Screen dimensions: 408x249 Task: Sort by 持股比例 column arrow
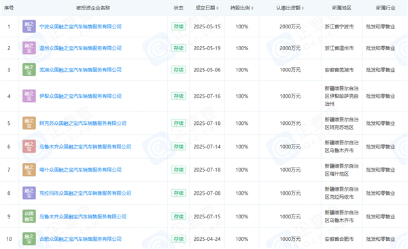pyautogui.click(x=252, y=8)
